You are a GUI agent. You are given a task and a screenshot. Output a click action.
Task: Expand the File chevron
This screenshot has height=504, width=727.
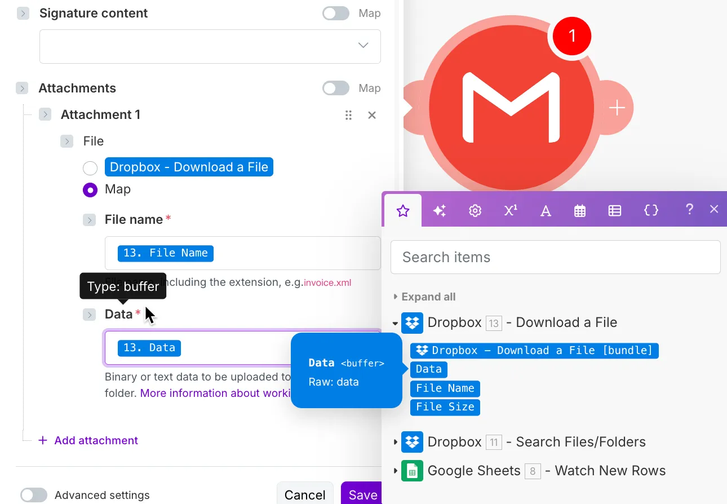click(x=67, y=141)
